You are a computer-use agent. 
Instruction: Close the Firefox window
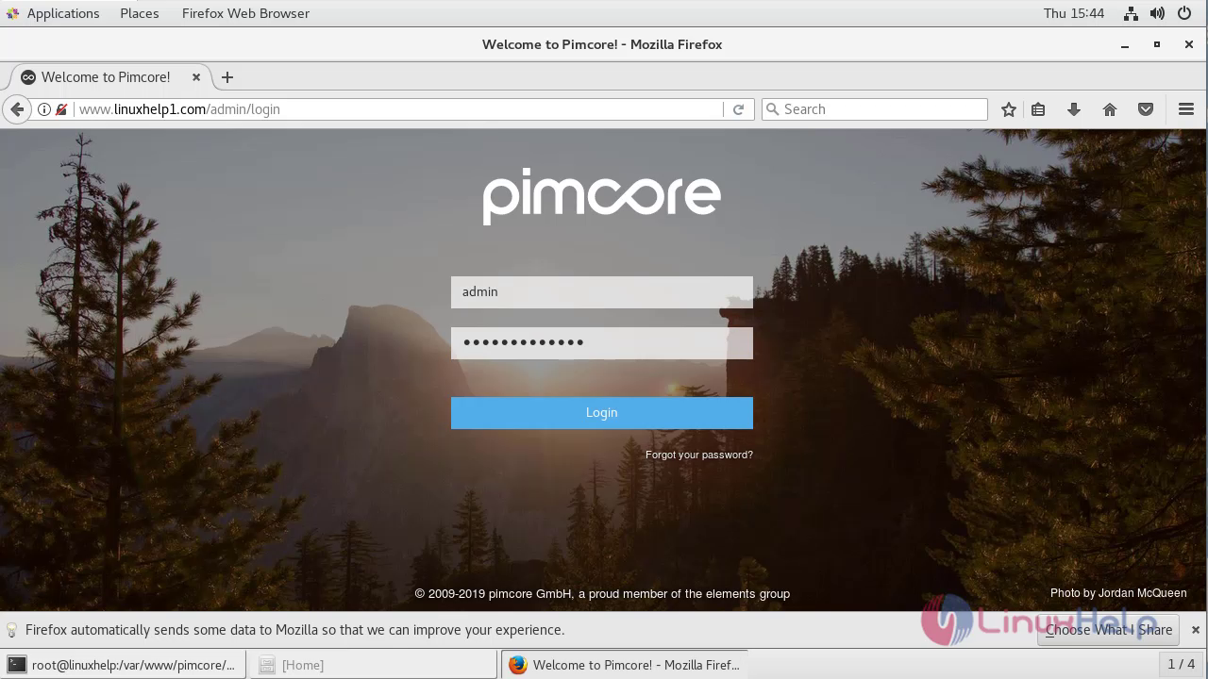click(x=1189, y=44)
